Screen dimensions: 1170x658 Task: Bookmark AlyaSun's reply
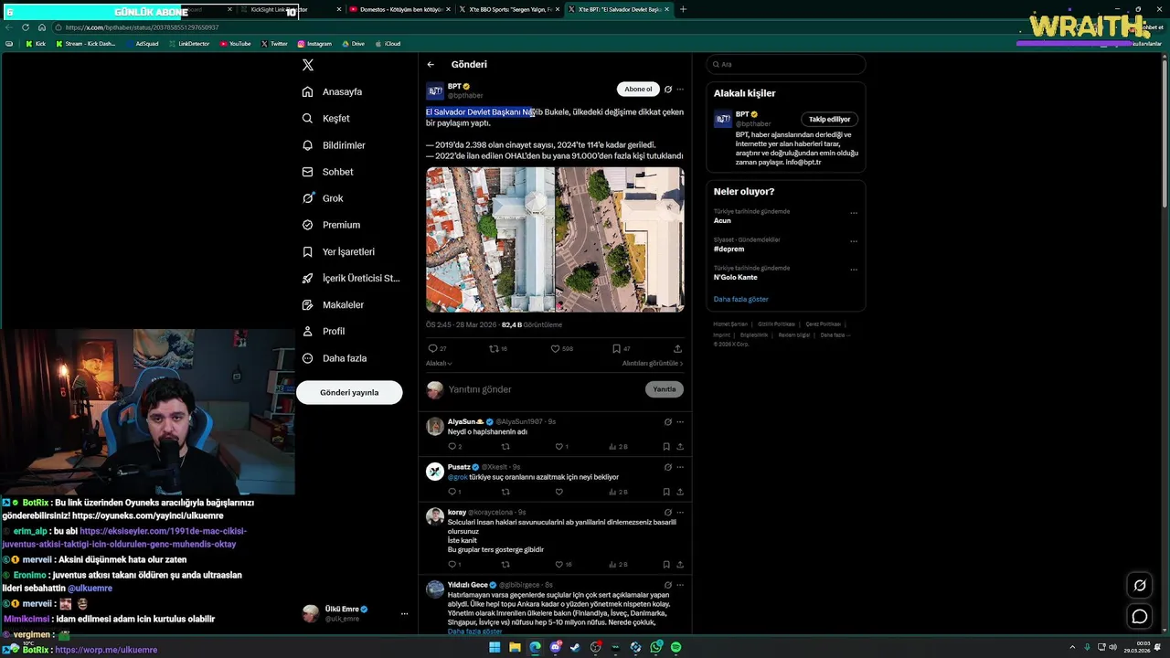[666, 447]
